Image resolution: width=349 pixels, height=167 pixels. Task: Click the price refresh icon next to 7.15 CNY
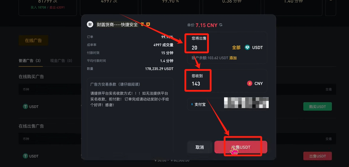point(221,25)
